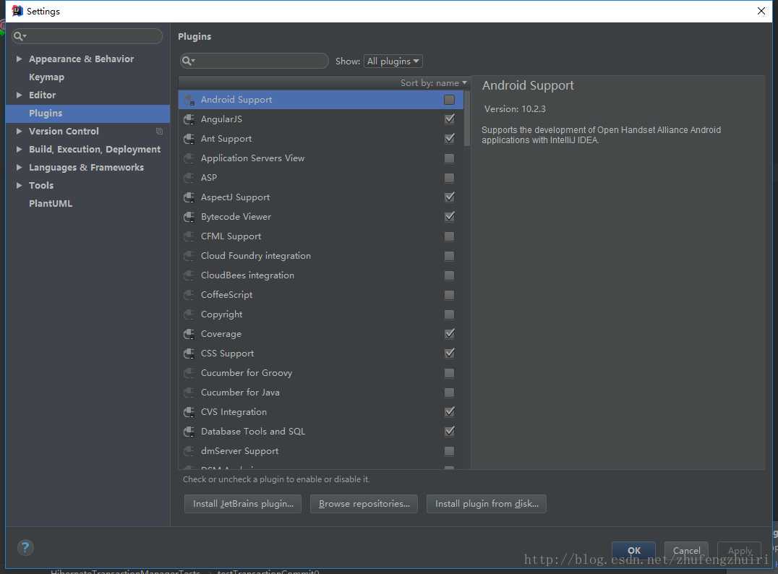Screen dimensions: 778x574
Task: Click Browse repositories button
Action: click(x=364, y=504)
